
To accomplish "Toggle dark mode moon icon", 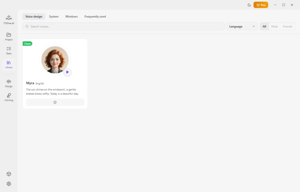I will (x=249, y=5).
